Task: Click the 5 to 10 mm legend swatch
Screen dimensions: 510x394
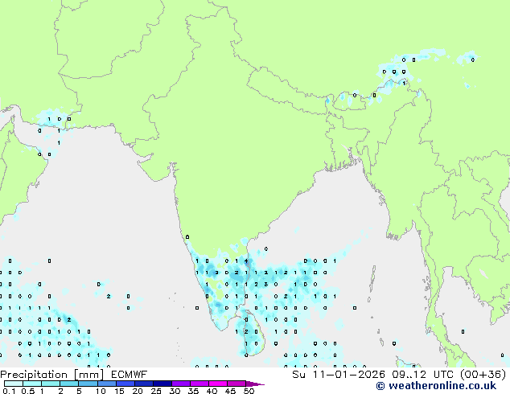Action: coord(88,384)
